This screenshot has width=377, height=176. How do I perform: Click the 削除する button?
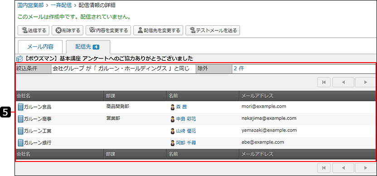[x=68, y=30]
